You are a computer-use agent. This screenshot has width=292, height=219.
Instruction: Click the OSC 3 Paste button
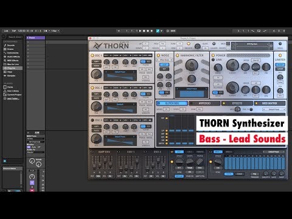click(x=96, y=131)
